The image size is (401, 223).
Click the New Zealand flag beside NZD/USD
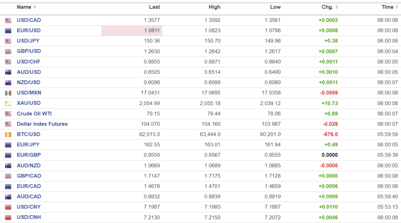click(x=8, y=82)
